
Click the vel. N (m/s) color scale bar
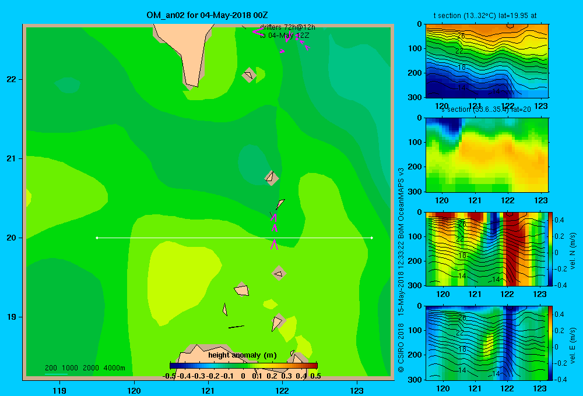point(550,249)
